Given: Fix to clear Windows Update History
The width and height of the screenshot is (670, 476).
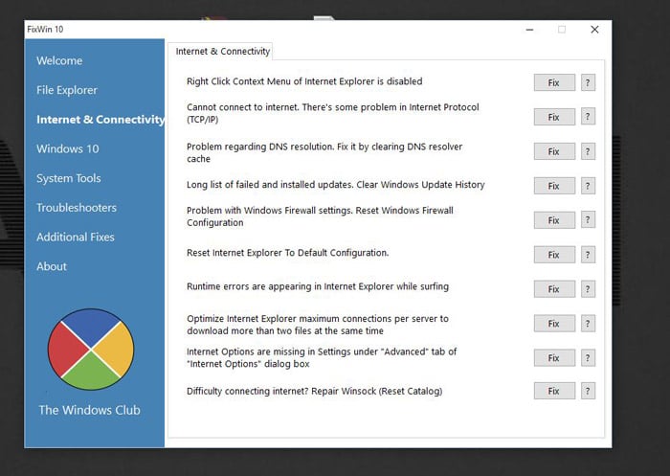Looking at the screenshot, I should coord(554,186).
